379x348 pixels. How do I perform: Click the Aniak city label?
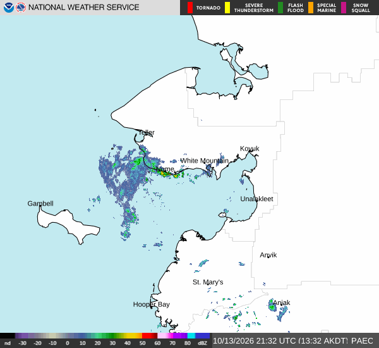(x=282, y=302)
